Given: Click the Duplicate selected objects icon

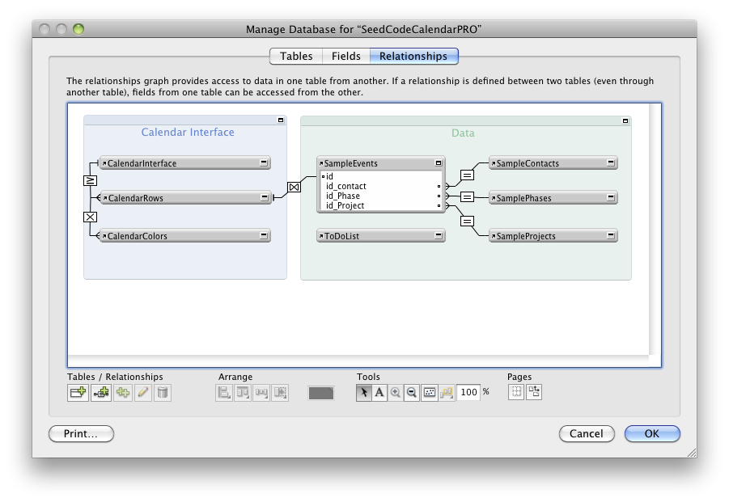Looking at the screenshot, I should 123,392.
